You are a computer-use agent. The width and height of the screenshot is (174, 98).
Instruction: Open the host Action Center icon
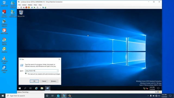170,96
